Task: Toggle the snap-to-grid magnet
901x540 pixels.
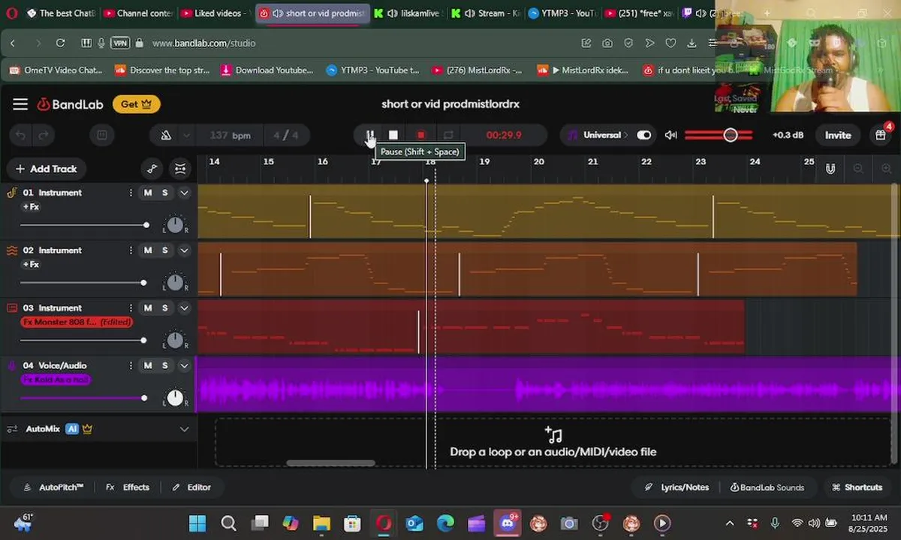Action: [x=830, y=169]
